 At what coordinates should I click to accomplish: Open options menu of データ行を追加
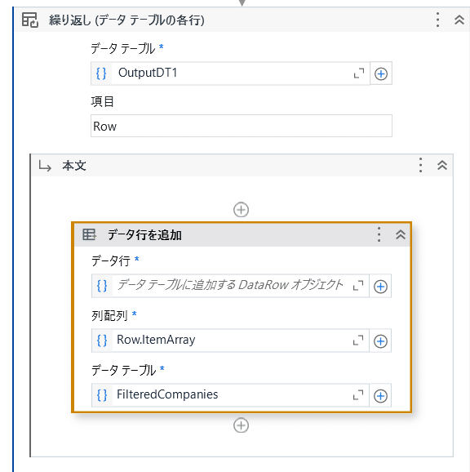[379, 234]
